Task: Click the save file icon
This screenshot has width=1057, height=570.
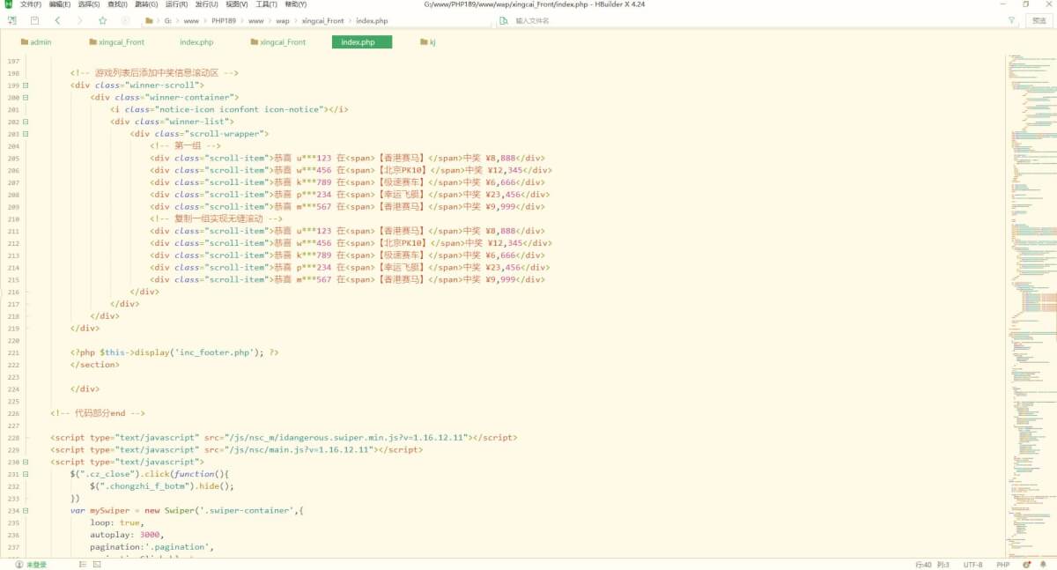Action: (x=34, y=20)
